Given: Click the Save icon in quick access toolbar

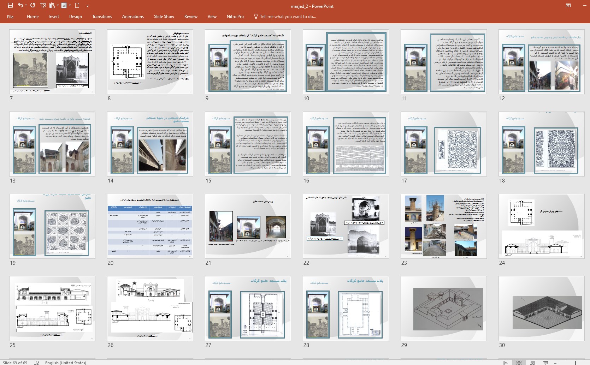Looking at the screenshot, I should point(10,5).
